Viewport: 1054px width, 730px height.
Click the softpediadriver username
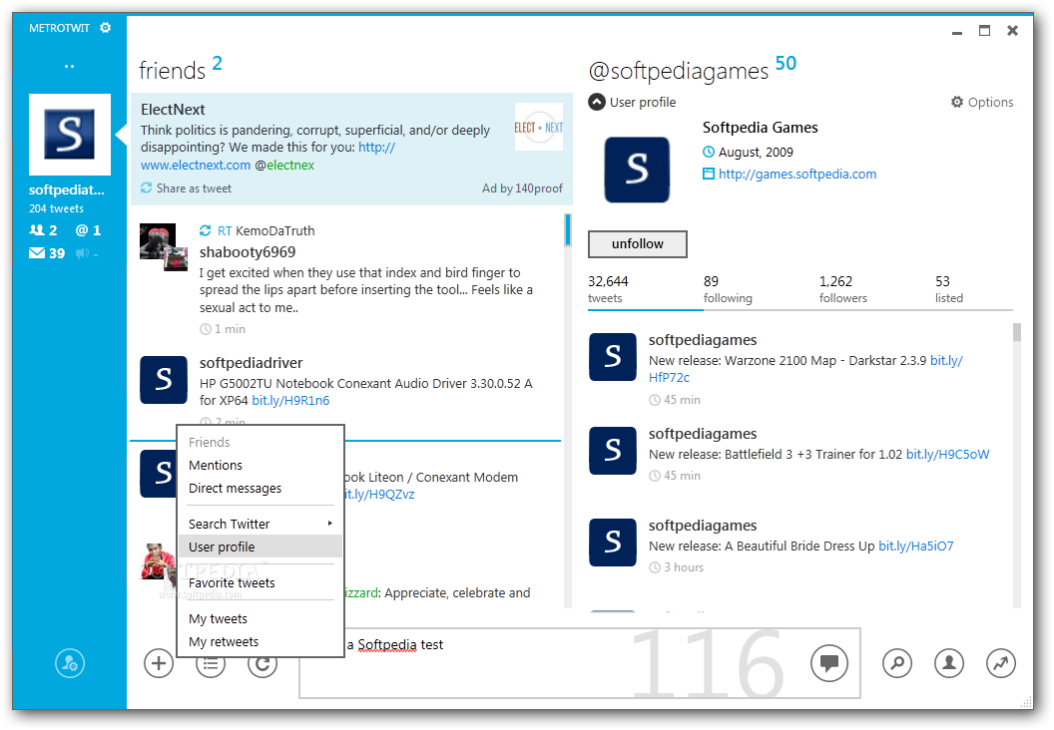(x=251, y=363)
